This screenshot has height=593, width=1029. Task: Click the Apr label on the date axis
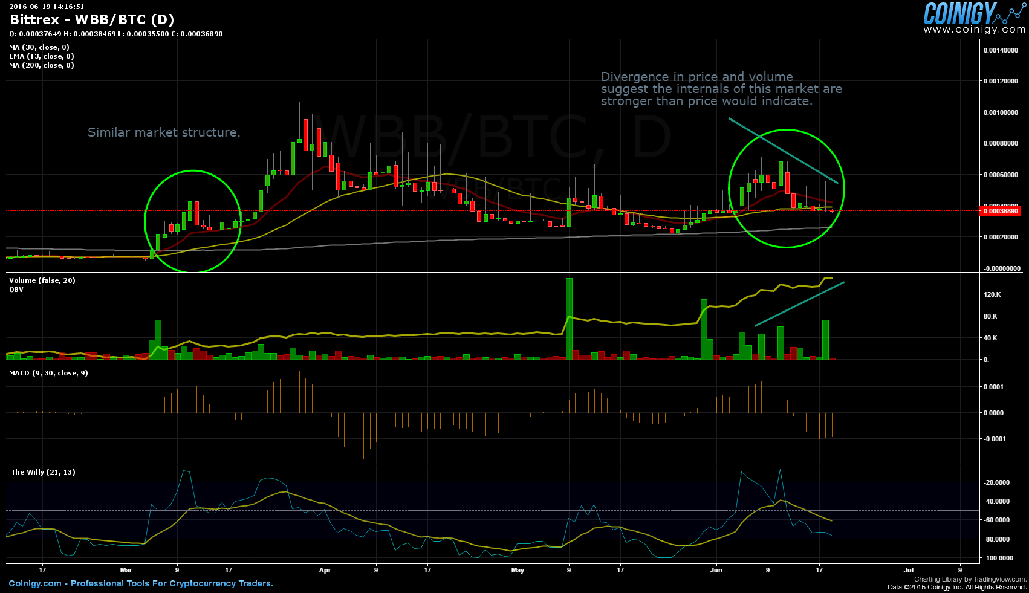pyautogui.click(x=325, y=570)
